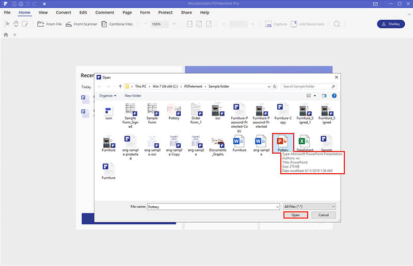Click the Shelley account button
This screenshot has width=413, height=266.
391,24
